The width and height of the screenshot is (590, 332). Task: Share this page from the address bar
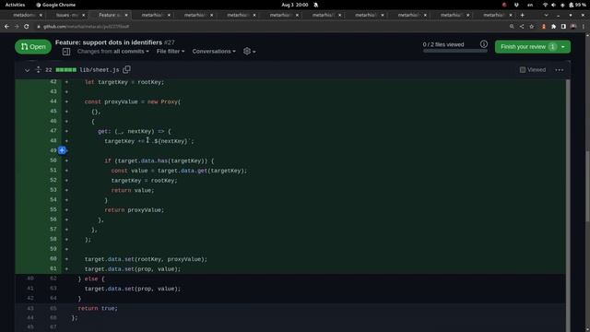522,27
